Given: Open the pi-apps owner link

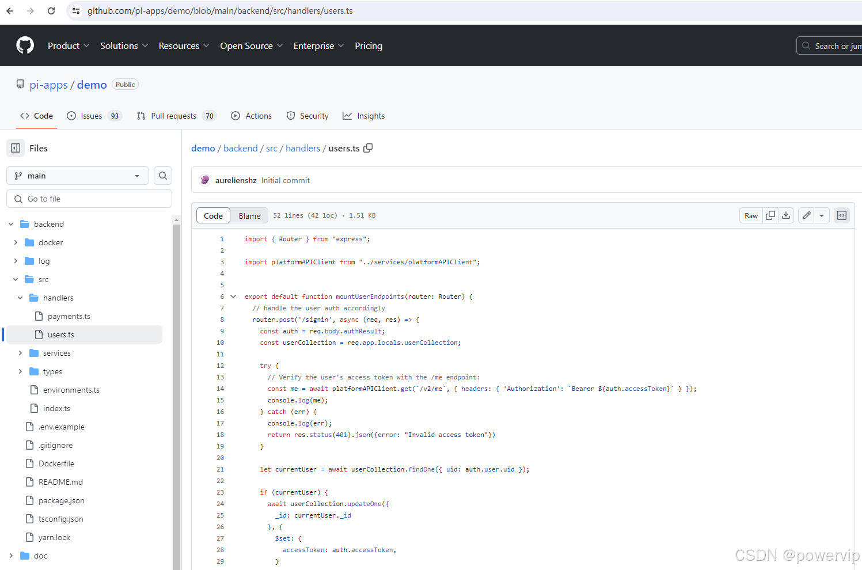Looking at the screenshot, I should 48,85.
